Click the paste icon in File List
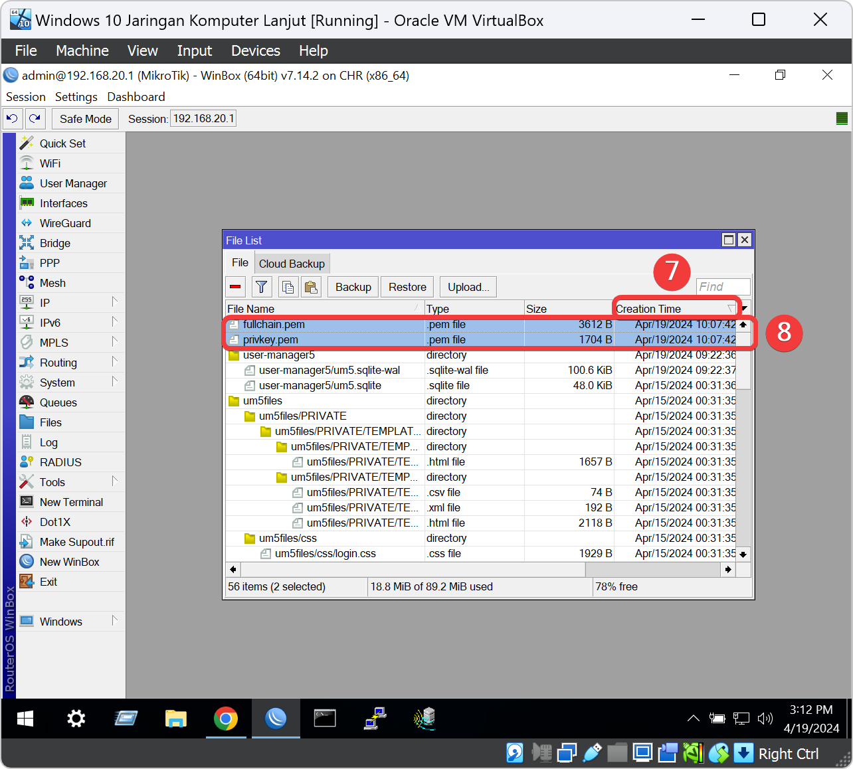 [x=310, y=287]
